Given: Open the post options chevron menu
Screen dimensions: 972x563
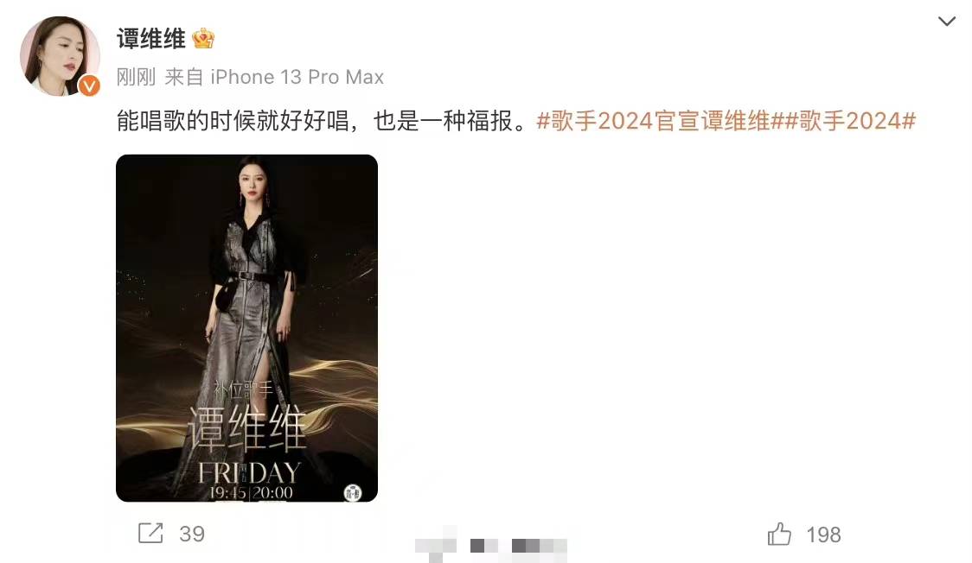Looking at the screenshot, I should click(946, 21).
